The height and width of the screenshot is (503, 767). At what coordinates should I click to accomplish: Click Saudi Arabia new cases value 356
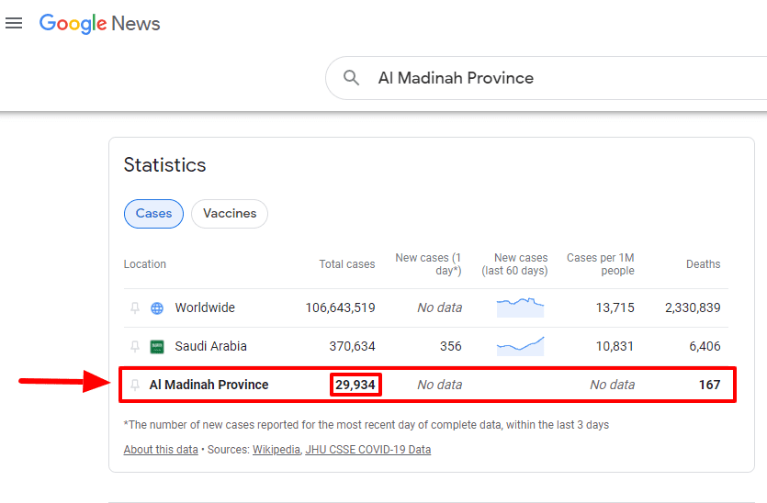click(x=451, y=346)
